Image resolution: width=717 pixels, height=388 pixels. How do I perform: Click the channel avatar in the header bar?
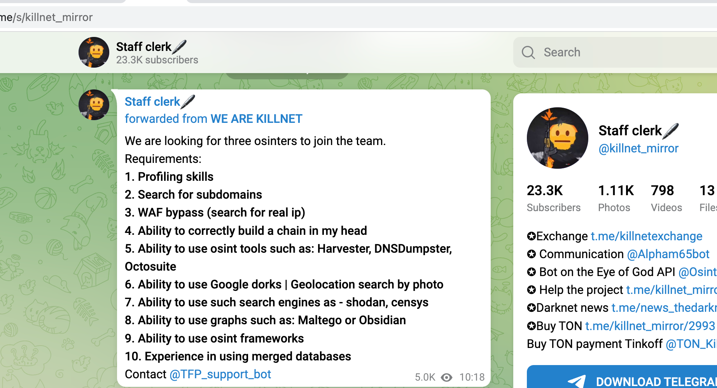click(94, 52)
